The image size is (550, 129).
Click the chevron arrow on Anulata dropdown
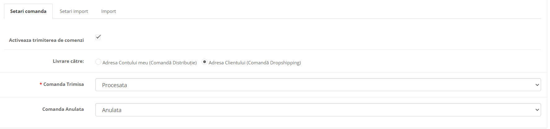pyautogui.click(x=537, y=110)
